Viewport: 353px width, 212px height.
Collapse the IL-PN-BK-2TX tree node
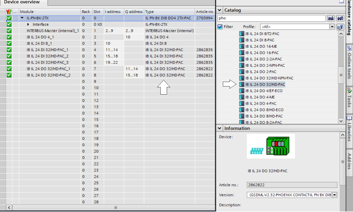point(22,18)
